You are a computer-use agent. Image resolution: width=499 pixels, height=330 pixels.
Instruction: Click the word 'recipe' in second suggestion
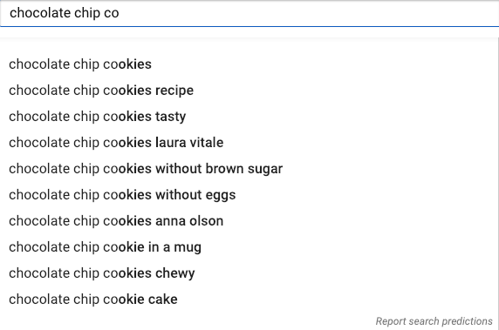[x=174, y=91]
